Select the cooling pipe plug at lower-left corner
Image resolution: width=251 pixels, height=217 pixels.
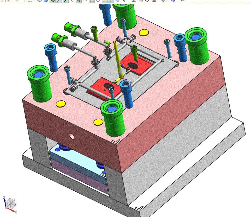73,88
